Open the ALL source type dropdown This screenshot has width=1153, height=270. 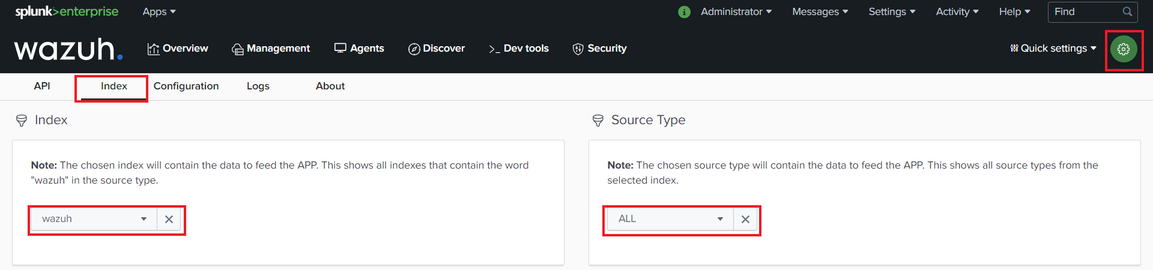point(671,219)
